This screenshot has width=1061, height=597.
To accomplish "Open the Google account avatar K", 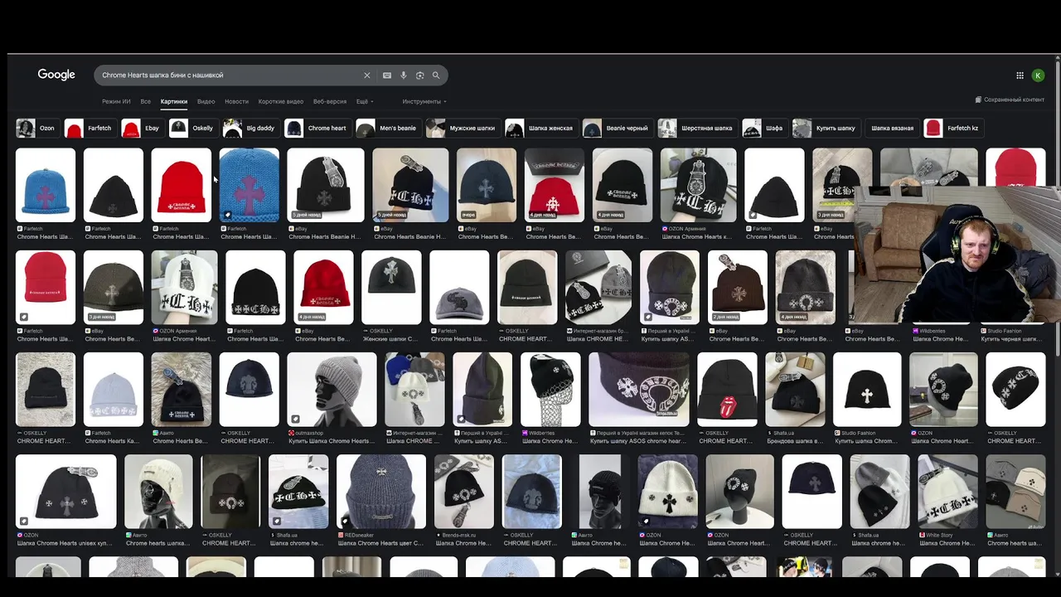I will coord(1038,75).
